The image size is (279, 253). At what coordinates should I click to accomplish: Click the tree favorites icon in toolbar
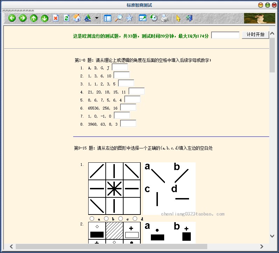[x=88, y=18]
